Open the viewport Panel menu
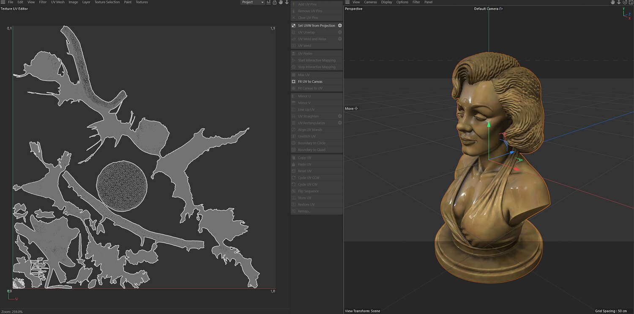634x314 pixels. point(428,2)
